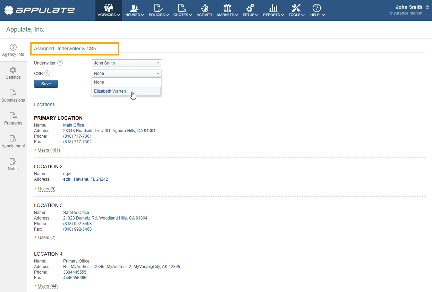Screen dimensions: 432x292
Task: Click the Save button
Action: [x=46, y=84]
